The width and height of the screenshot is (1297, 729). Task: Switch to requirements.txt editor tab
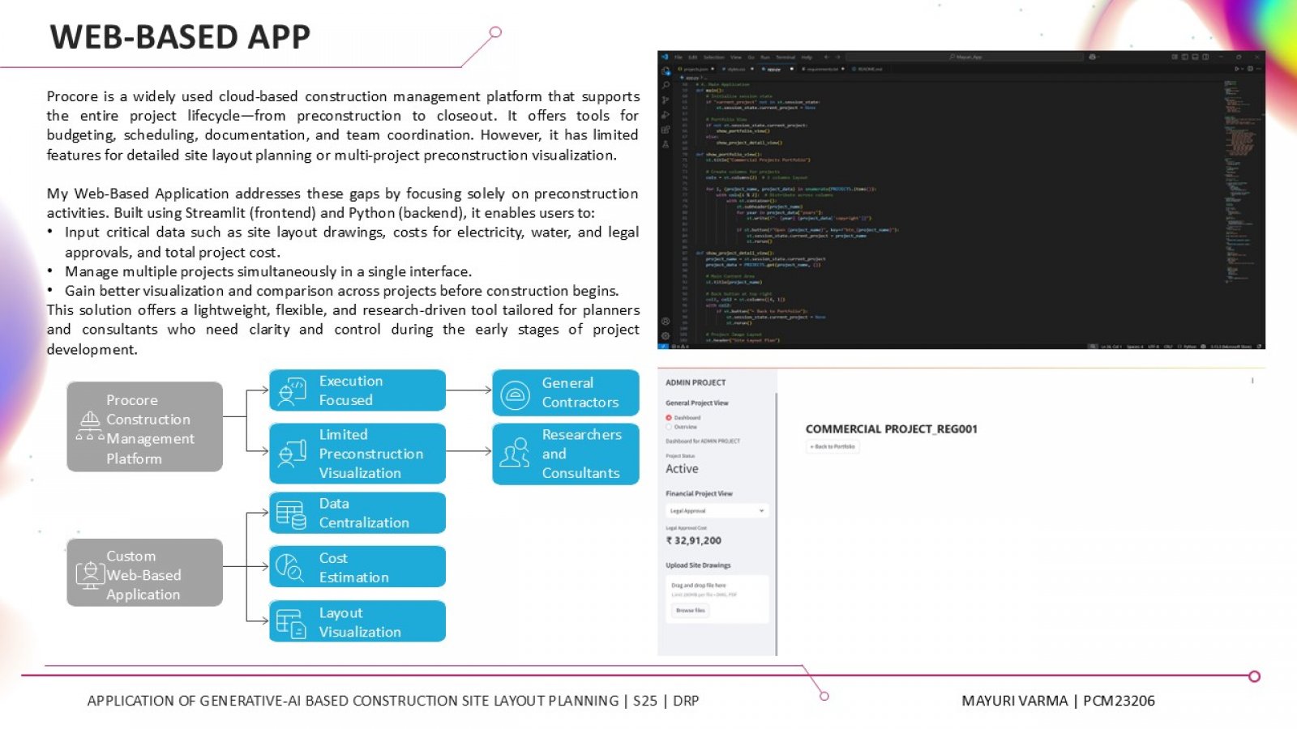coord(822,70)
